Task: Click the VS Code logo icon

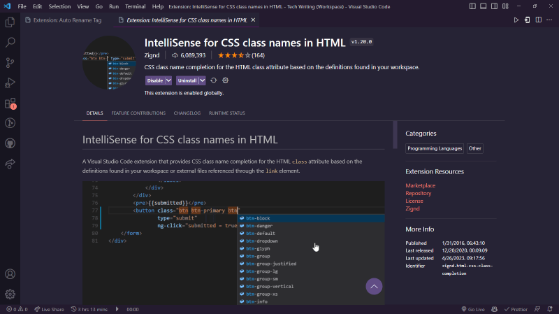Action: click(7, 6)
